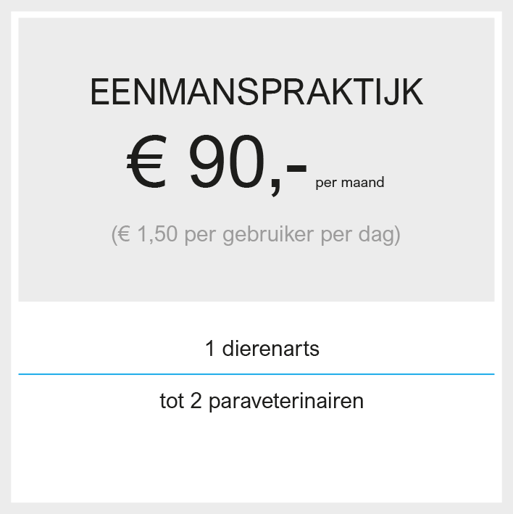
Task: Click the word "tot" in bottom row
Action: pyautogui.click(x=172, y=401)
